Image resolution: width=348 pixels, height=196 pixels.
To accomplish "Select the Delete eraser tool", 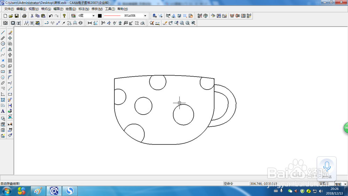I will (x=10, y=33).
